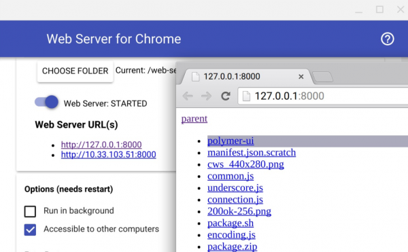This screenshot has height=252, width=408.
Task: Reload the 127.0.0.1:8000 page
Action: click(226, 96)
